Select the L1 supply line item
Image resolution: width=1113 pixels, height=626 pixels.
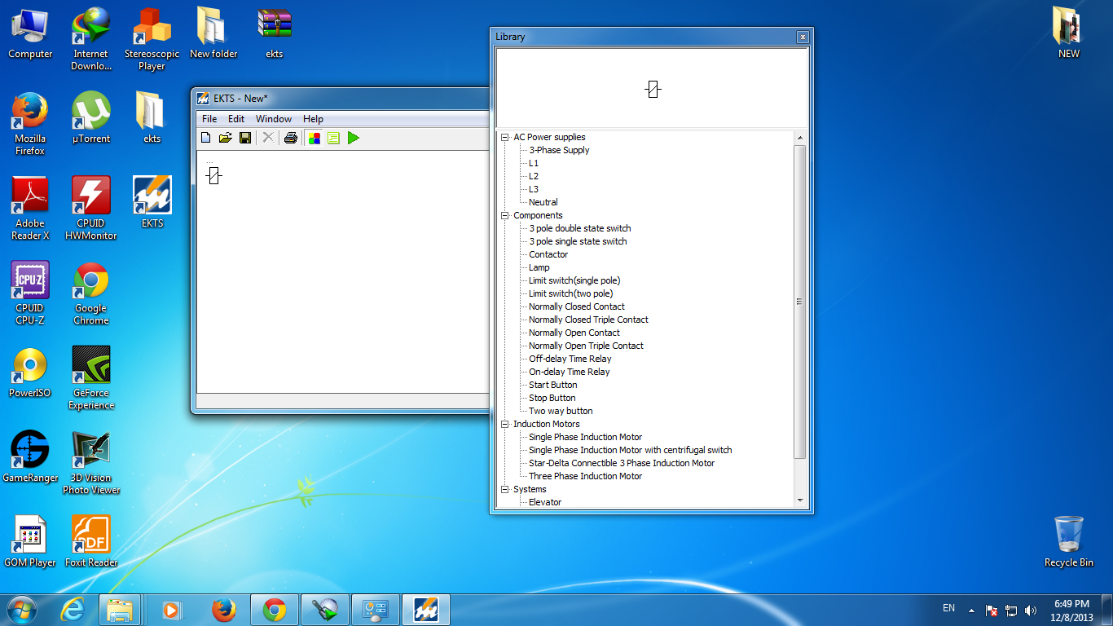click(x=534, y=163)
